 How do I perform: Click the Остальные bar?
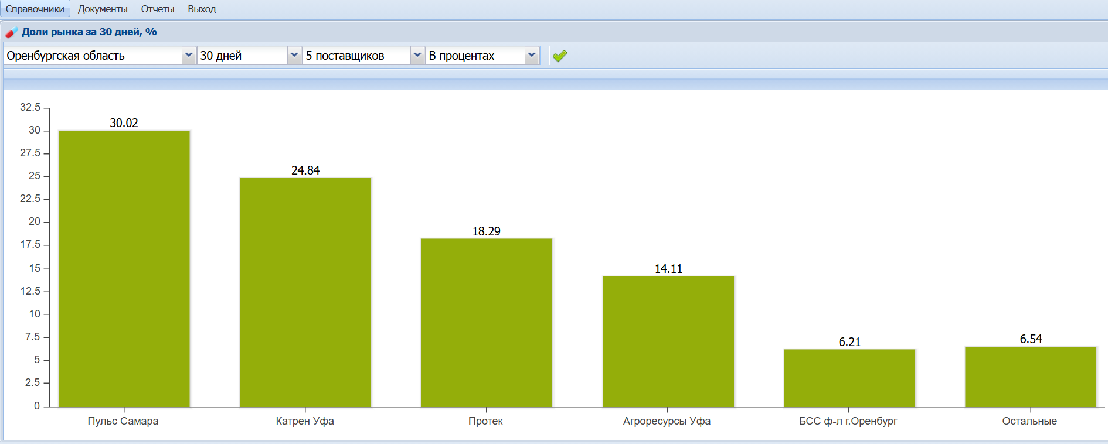pos(1031,377)
